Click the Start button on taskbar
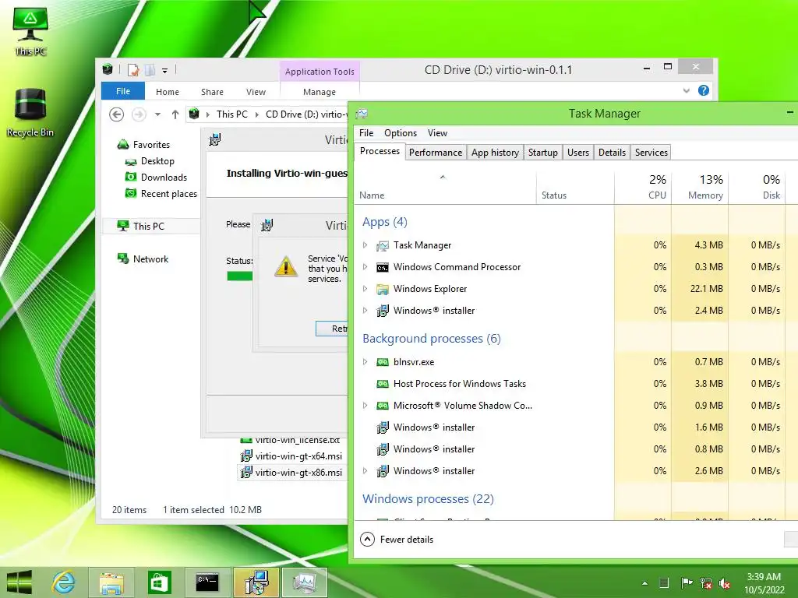The height and width of the screenshot is (598, 798). tap(19, 582)
